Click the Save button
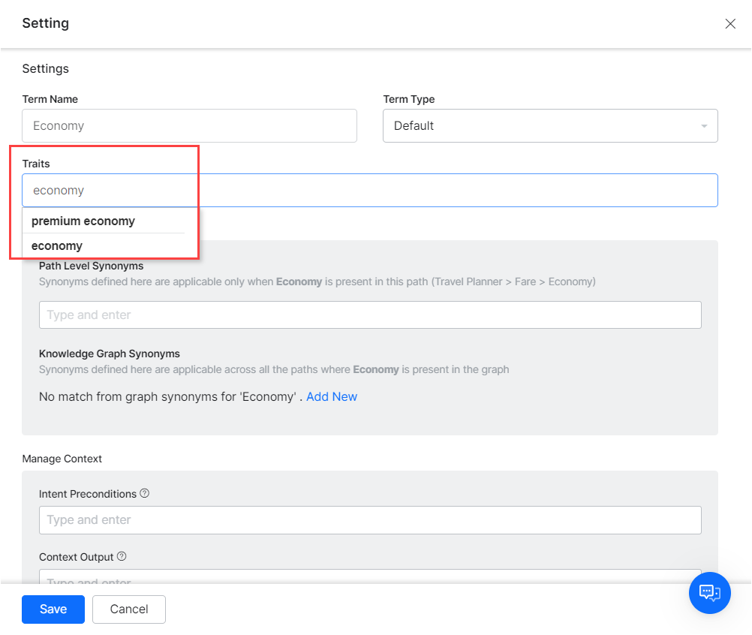 point(53,609)
